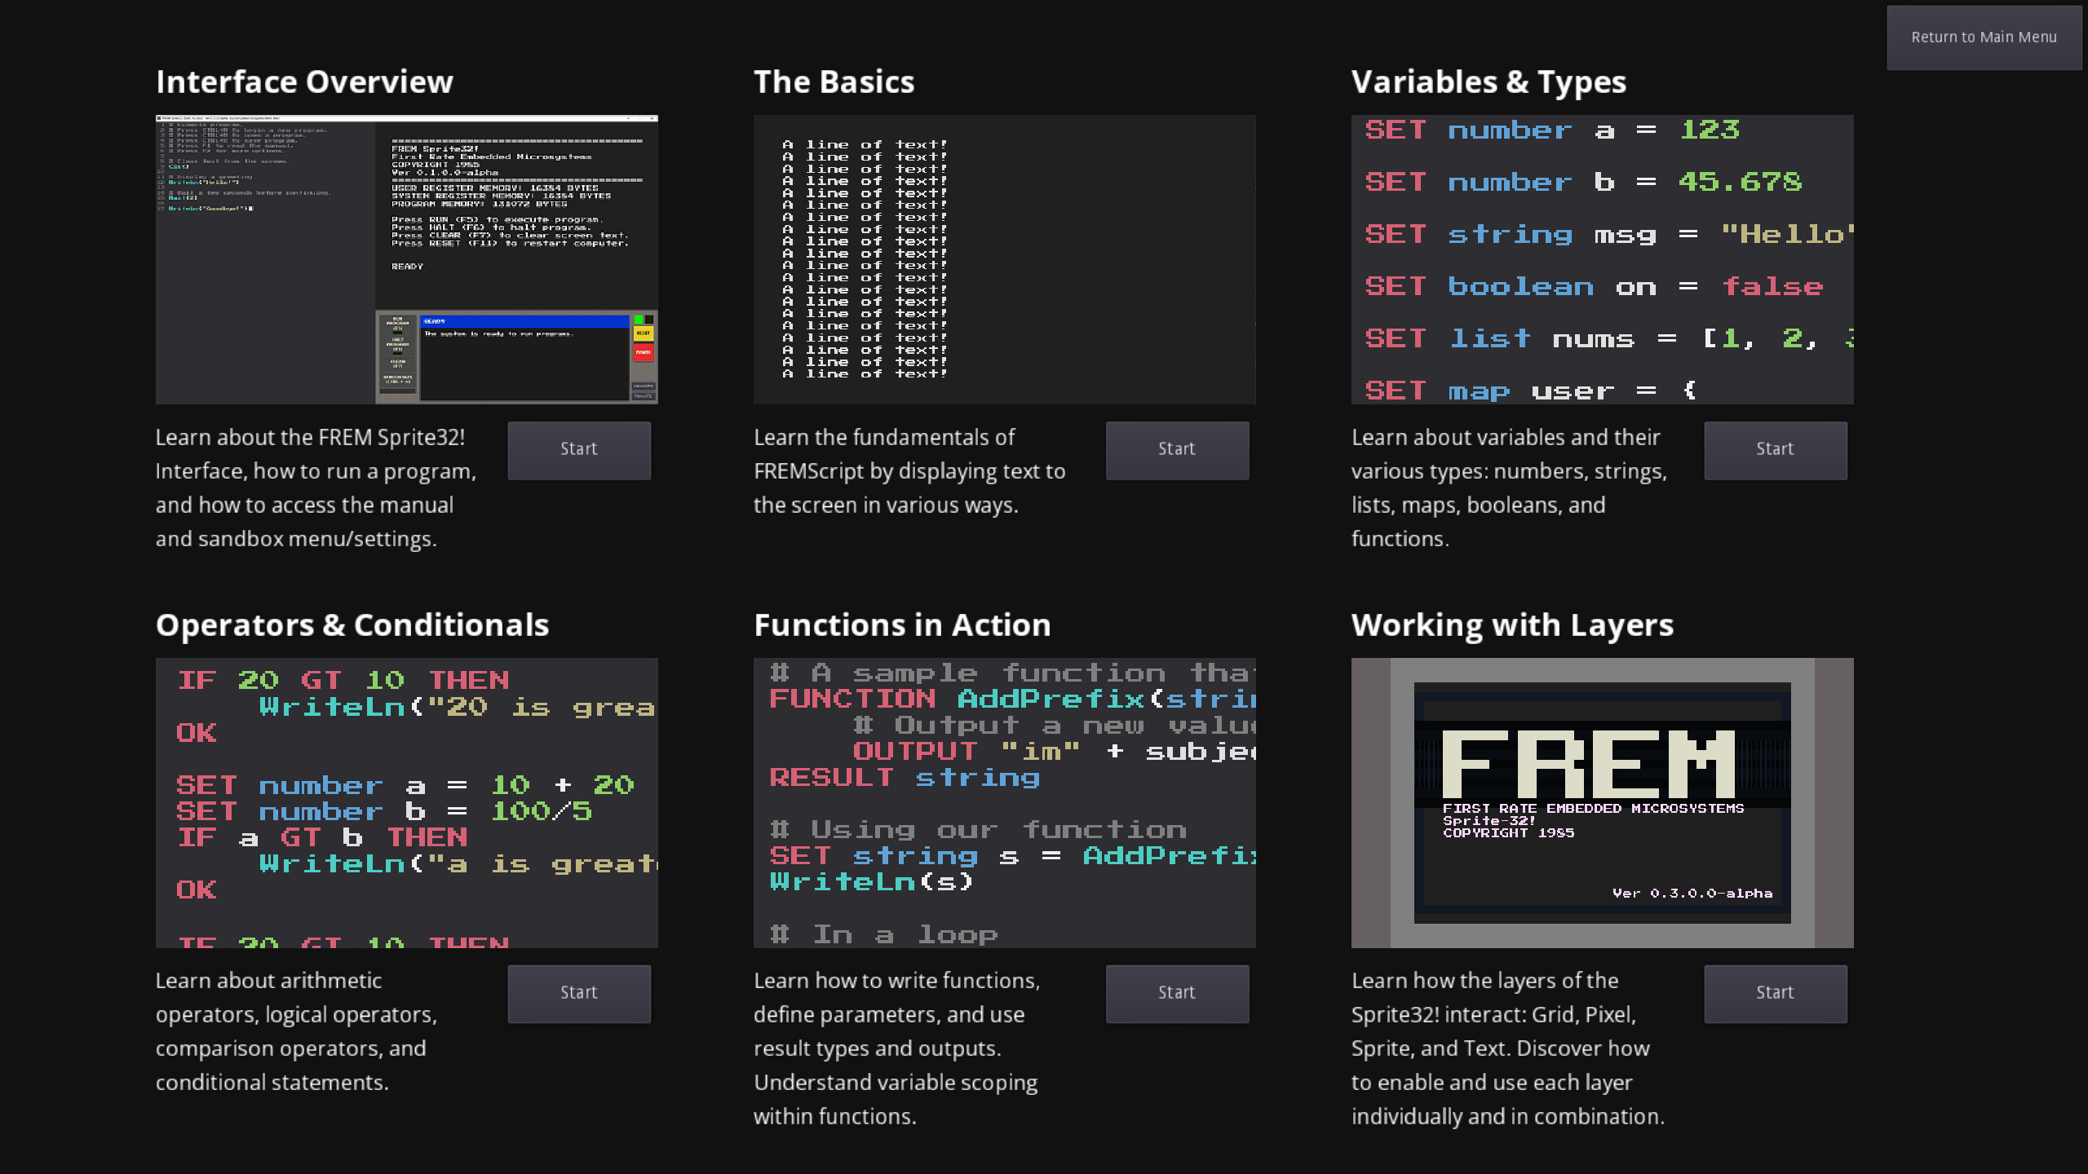Start the Interface Overview tutorial
Image resolution: width=2088 pixels, height=1174 pixels.
click(x=578, y=449)
